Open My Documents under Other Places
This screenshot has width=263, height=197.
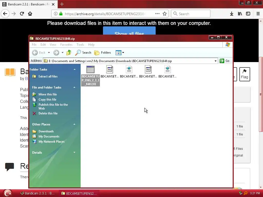[x=49, y=136]
